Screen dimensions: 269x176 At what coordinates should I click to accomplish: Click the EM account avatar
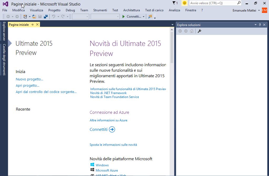(264, 10)
